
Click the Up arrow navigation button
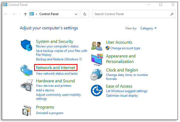click(x=25, y=14)
